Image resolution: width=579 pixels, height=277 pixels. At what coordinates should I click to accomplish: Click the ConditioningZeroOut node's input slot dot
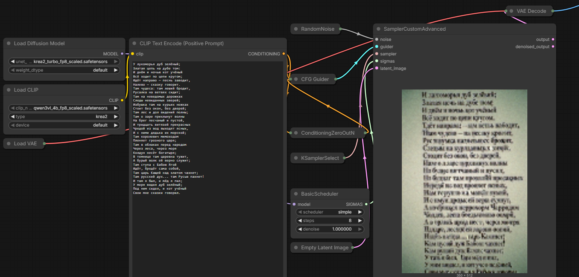pos(290,133)
